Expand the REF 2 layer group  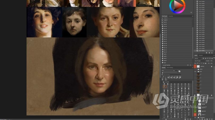click(x=197, y=69)
